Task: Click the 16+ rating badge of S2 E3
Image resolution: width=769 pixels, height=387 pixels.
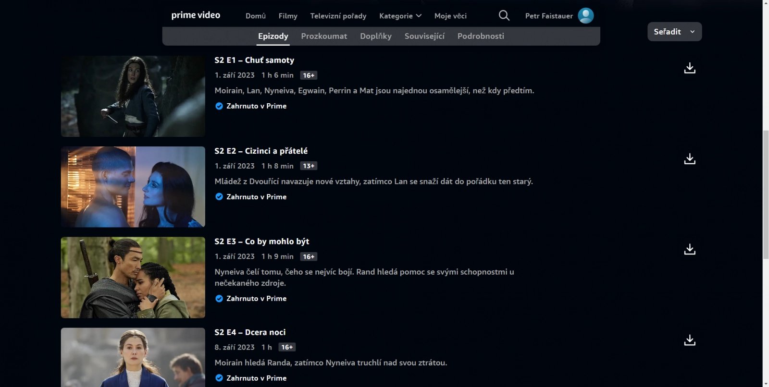Action: click(x=309, y=257)
